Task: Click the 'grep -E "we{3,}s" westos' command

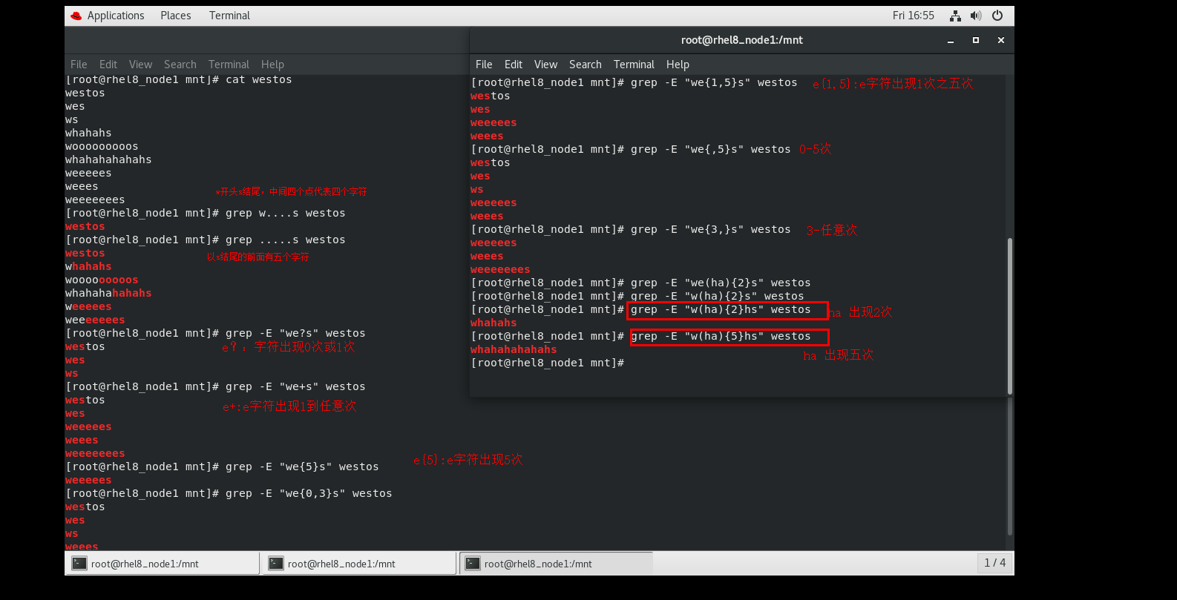Action: point(711,229)
